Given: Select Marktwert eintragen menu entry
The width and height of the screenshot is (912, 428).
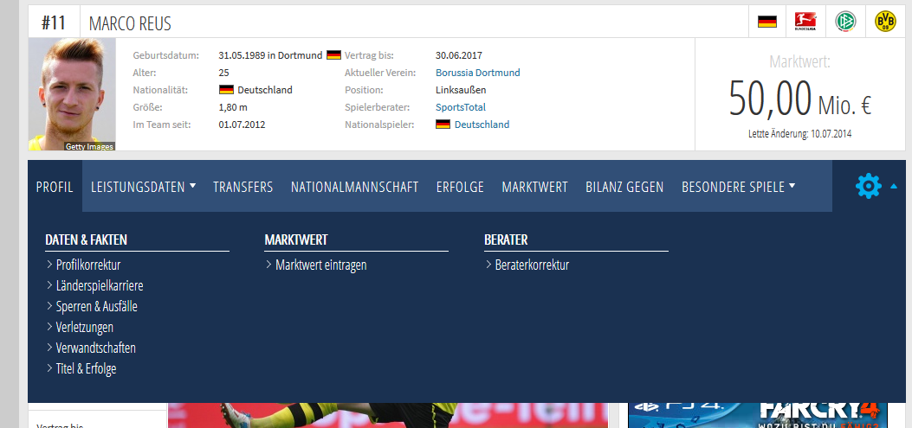Looking at the screenshot, I should 320,265.
